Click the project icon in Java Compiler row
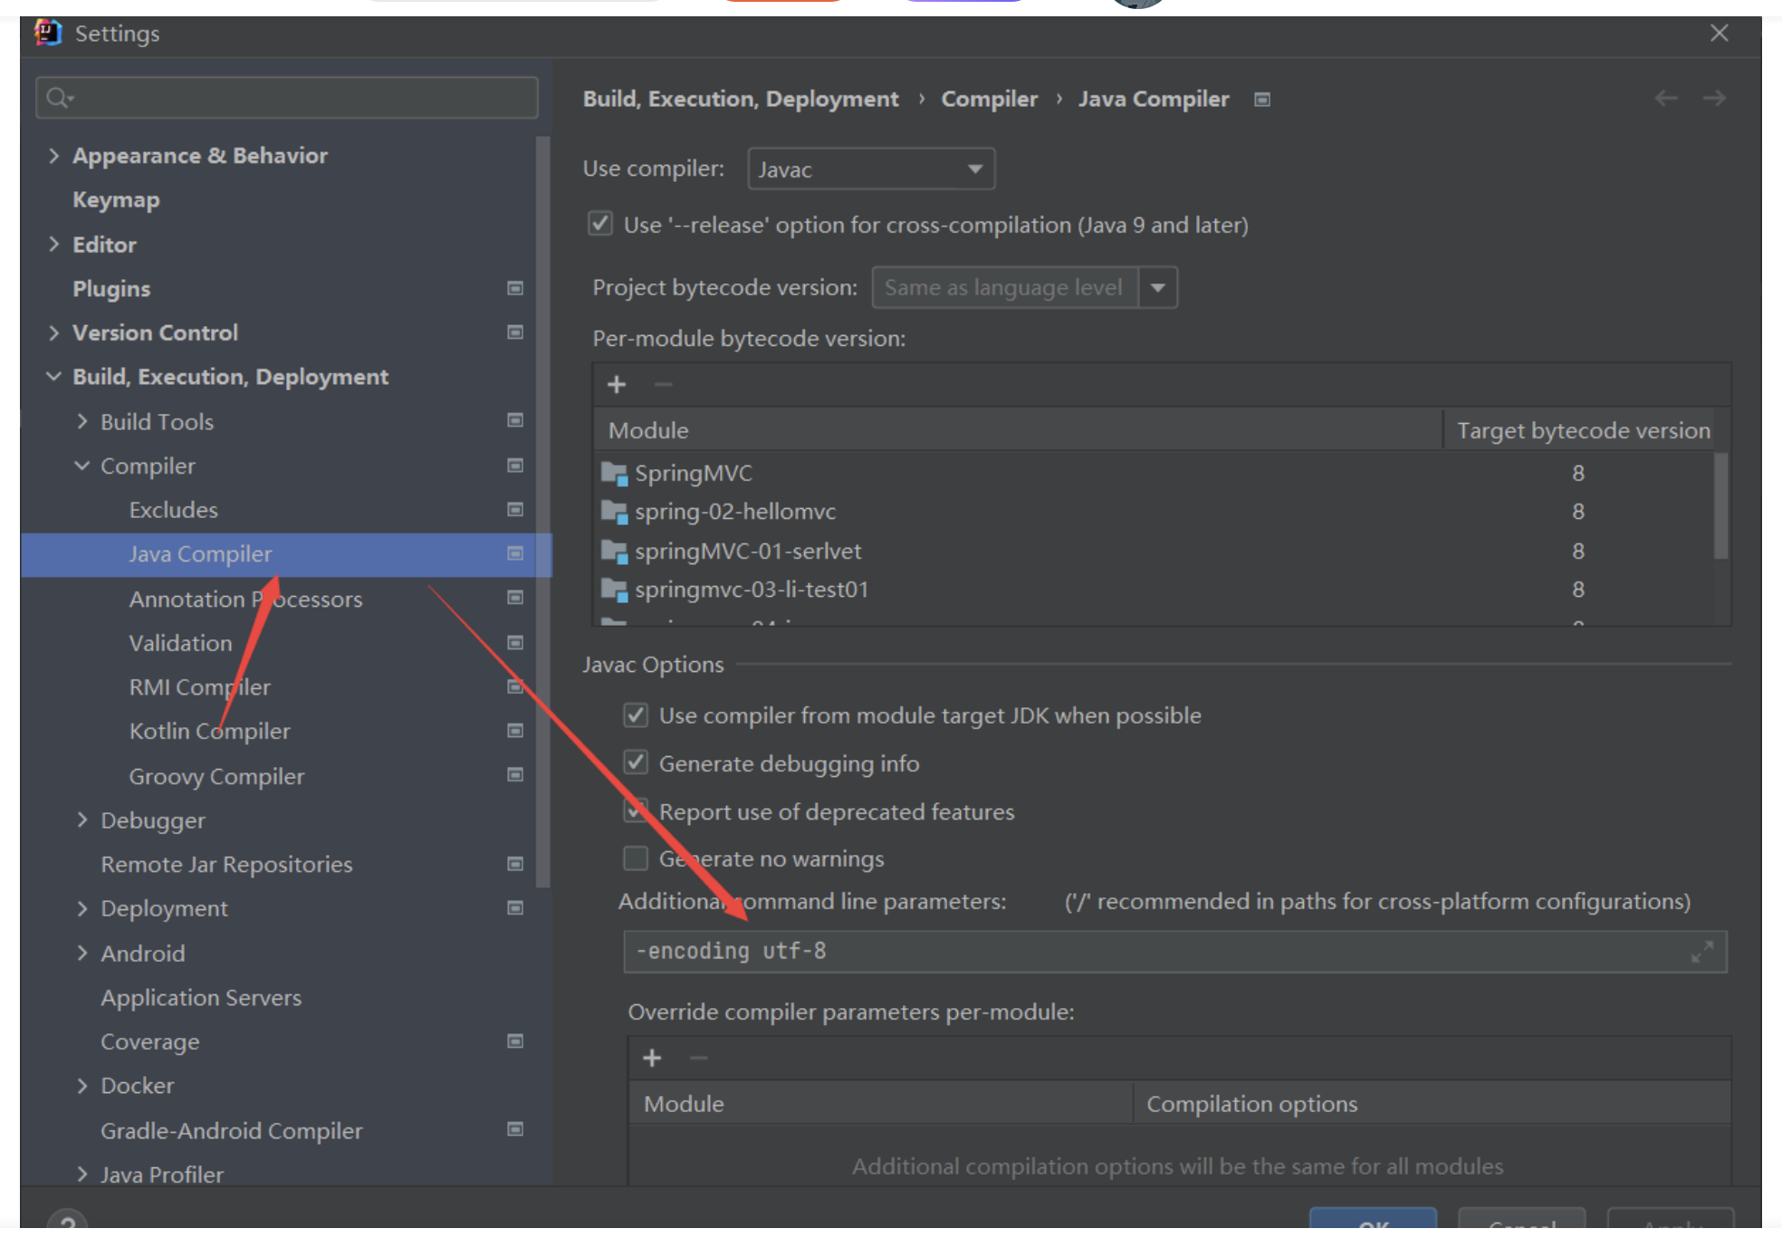Viewport: 1782px width, 1238px height. pos(515,553)
